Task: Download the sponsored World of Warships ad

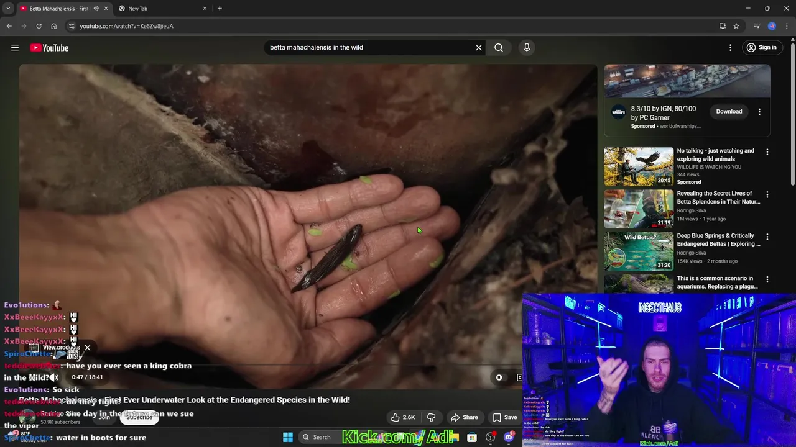Action: (729, 112)
